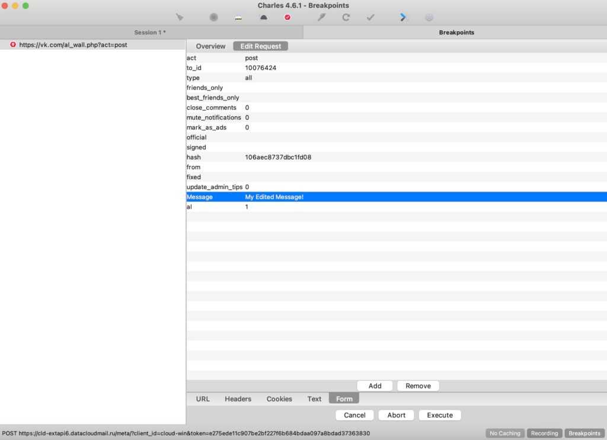Select the hash value field
The height and width of the screenshot is (440, 607).
(278, 157)
